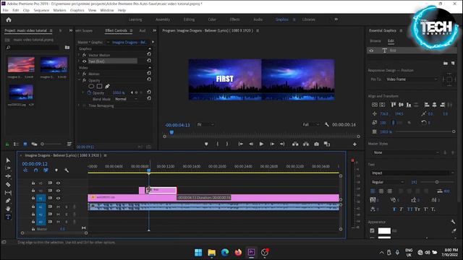Expand the Time Remapping effect

pyautogui.click(x=79, y=105)
